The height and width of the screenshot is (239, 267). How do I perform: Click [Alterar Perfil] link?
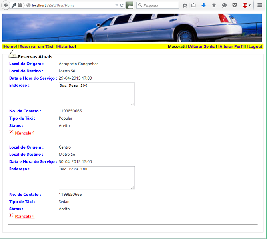click(x=232, y=46)
